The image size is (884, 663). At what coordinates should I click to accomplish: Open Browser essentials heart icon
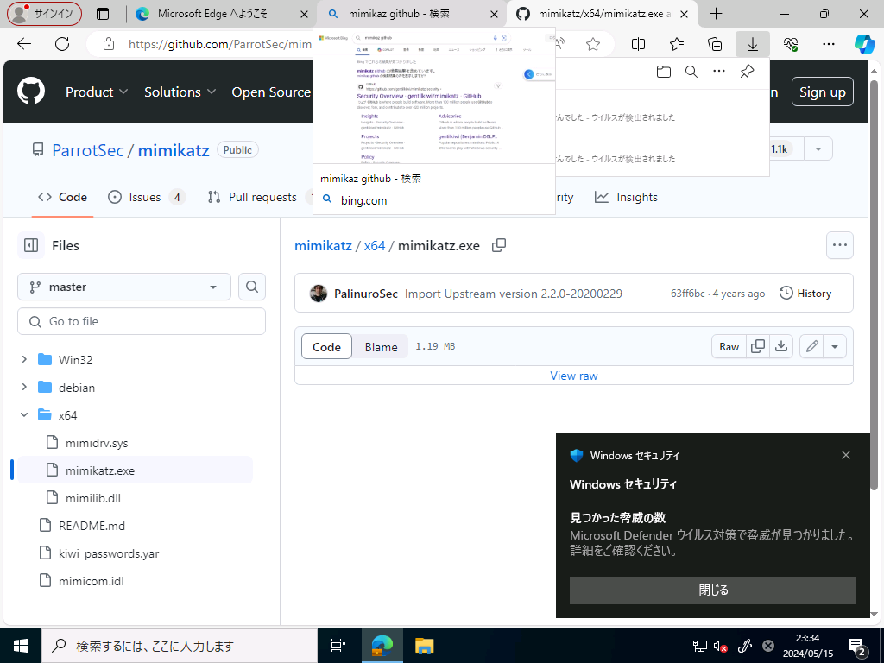click(791, 44)
